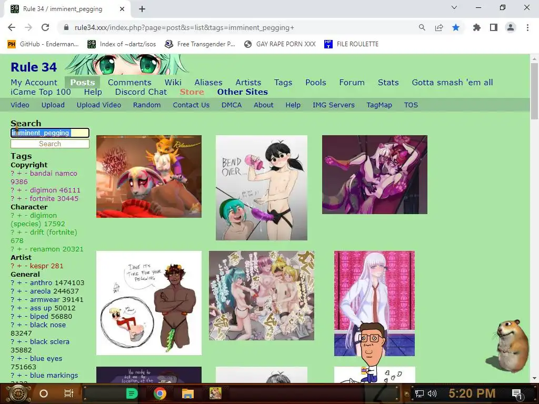The height and width of the screenshot is (404, 539).
Task: Open the extensions puzzle icon
Action: (x=476, y=27)
